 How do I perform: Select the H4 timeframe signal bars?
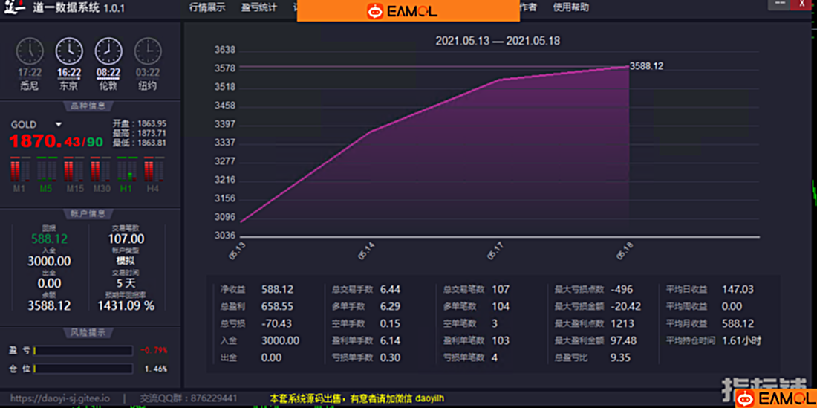point(153,170)
